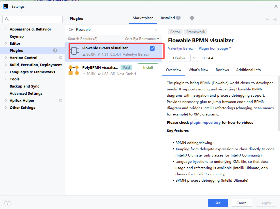The height and width of the screenshot is (209, 280).
Task: Install the PolyBPMN visualizer plugin
Action: (x=148, y=67)
